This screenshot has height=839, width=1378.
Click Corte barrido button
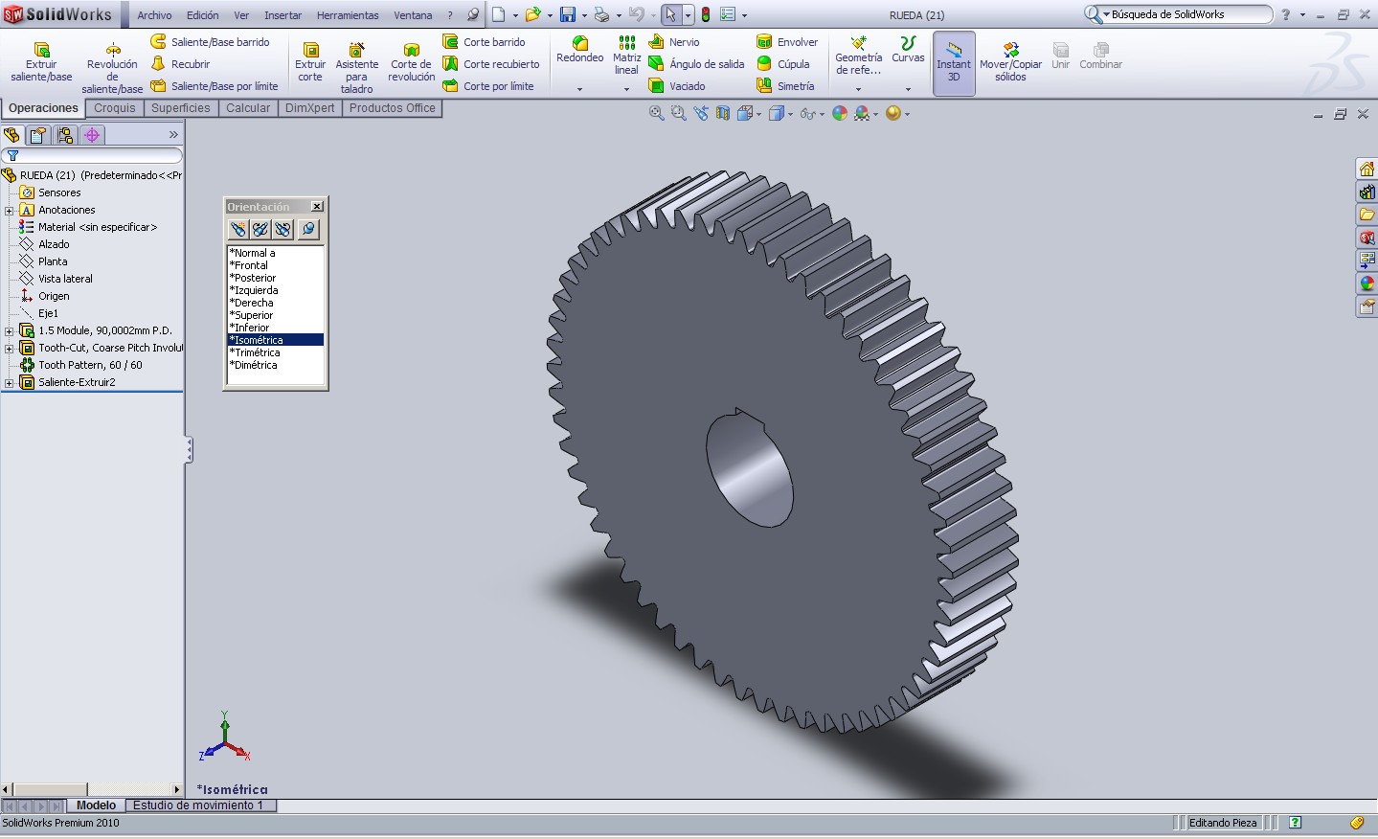[484, 42]
